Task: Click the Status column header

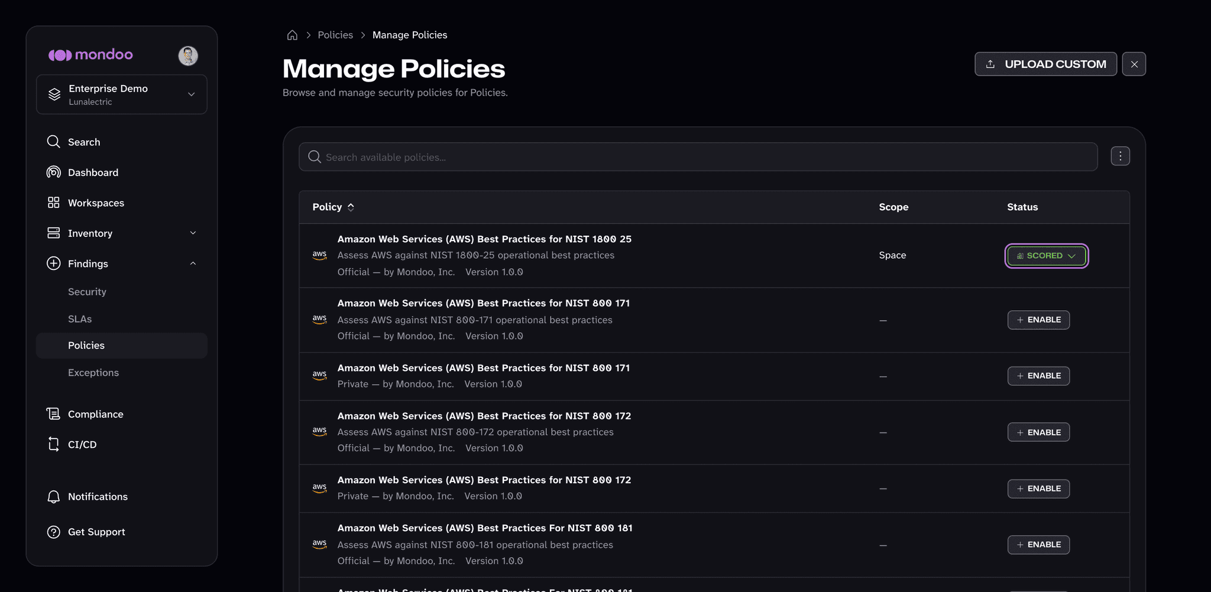Action: (x=1022, y=207)
